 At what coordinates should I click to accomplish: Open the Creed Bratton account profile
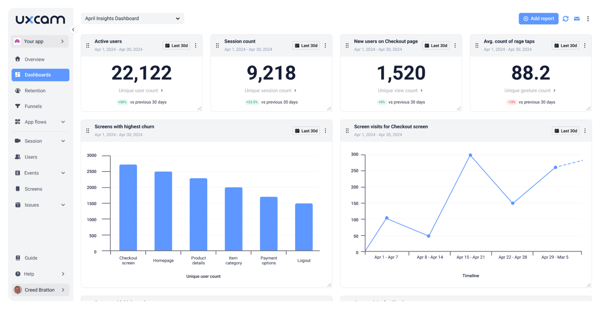(40, 290)
